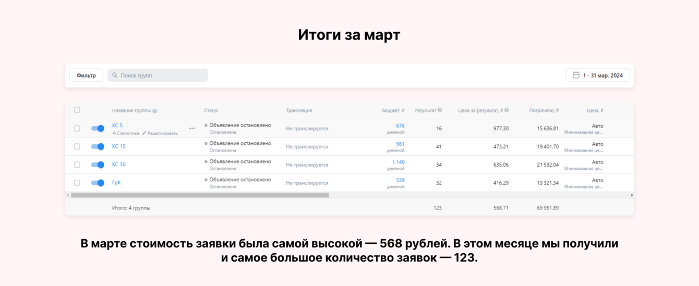Image resolution: width=699 pixels, height=286 pixels.
Task: Click the scrollbar left arrow
Action: click(68, 195)
